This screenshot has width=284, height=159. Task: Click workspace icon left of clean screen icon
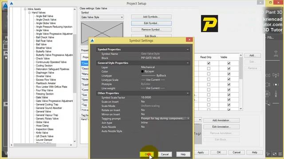click(268, 154)
